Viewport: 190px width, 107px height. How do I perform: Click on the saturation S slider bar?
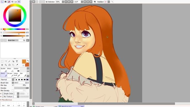pyautogui.click(x=14, y=32)
